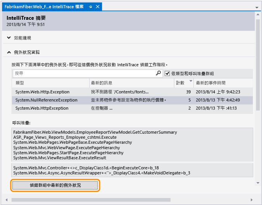Viewport: 262px width, 205px height.
Task: Click ASP._Page_Views_Reports_Employee_cshtml.Execute line
Action: (65, 137)
